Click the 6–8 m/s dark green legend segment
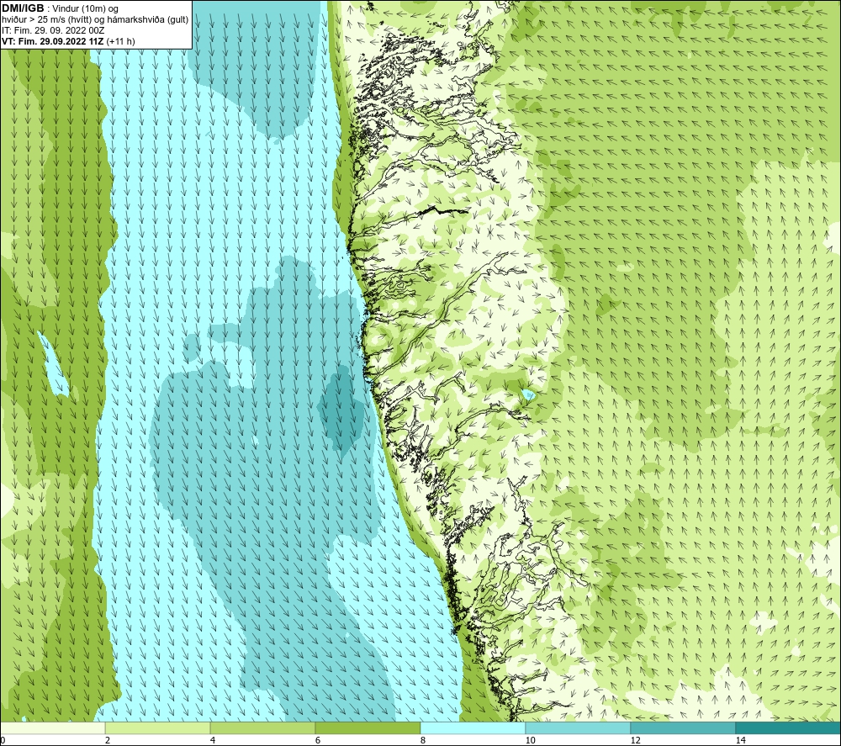This screenshot has width=841, height=746. pos(368,728)
